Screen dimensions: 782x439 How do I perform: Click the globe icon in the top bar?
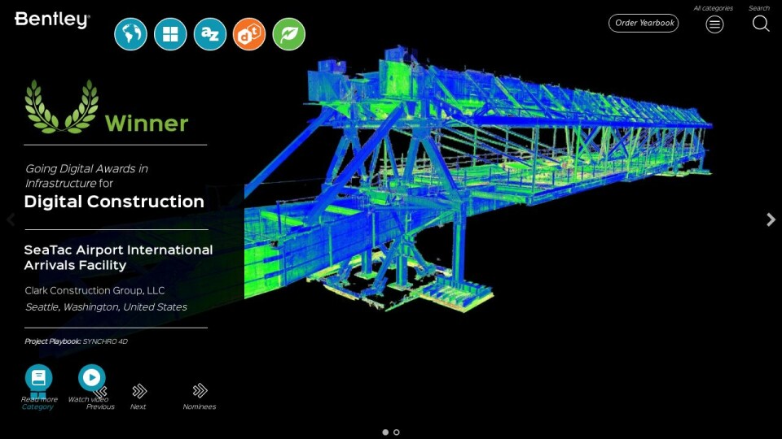(x=130, y=34)
